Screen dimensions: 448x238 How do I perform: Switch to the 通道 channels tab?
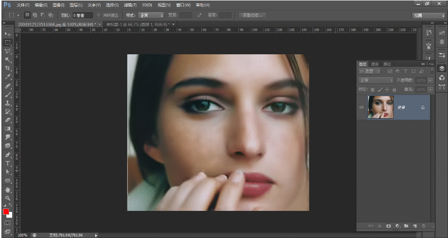point(374,64)
